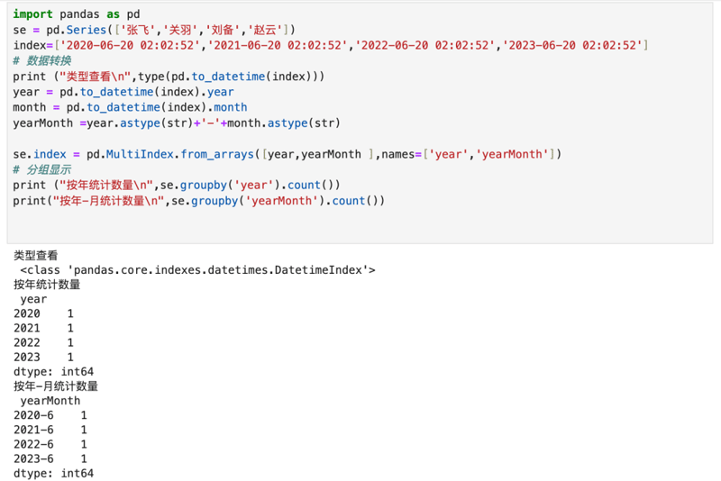721x481 pixels.
Task: Click the 2023 count output row
Action: tap(43, 357)
